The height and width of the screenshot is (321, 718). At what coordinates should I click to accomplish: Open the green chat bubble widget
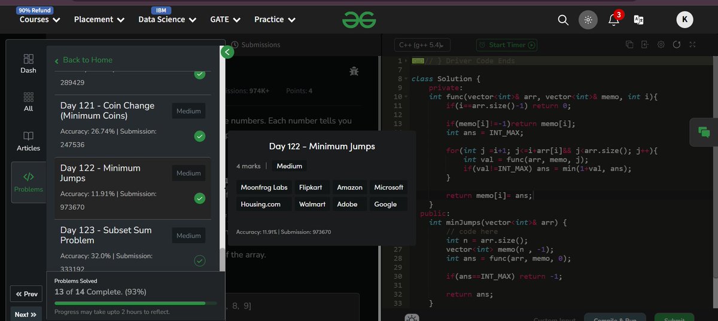coord(704,133)
